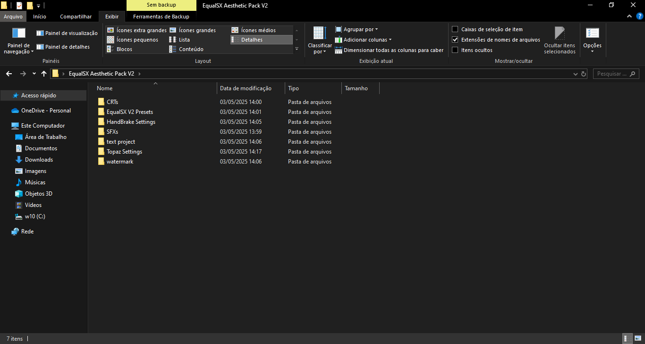Open Imagens in sidebar
The height and width of the screenshot is (344, 645).
(x=35, y=171)
